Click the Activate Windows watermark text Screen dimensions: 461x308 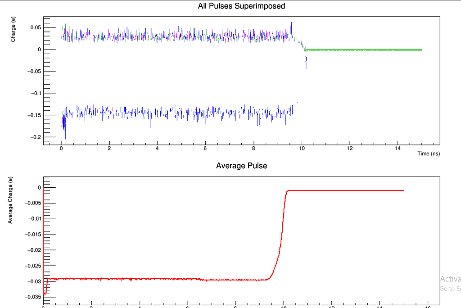click(450, 278)
